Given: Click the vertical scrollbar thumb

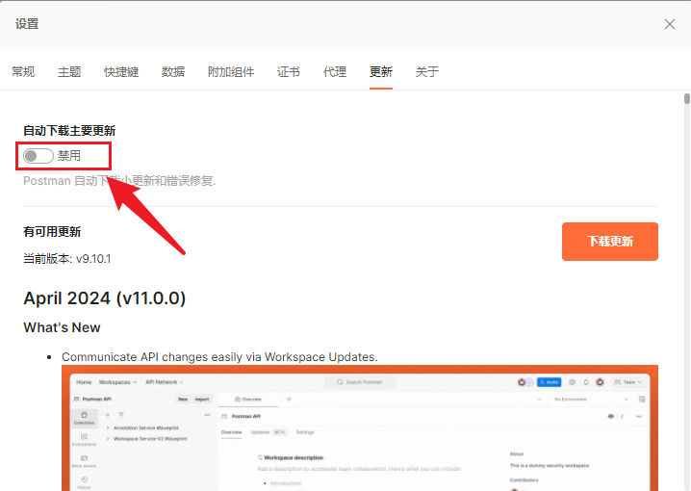Looking at the screenshot, I should [x=687, y=98].
